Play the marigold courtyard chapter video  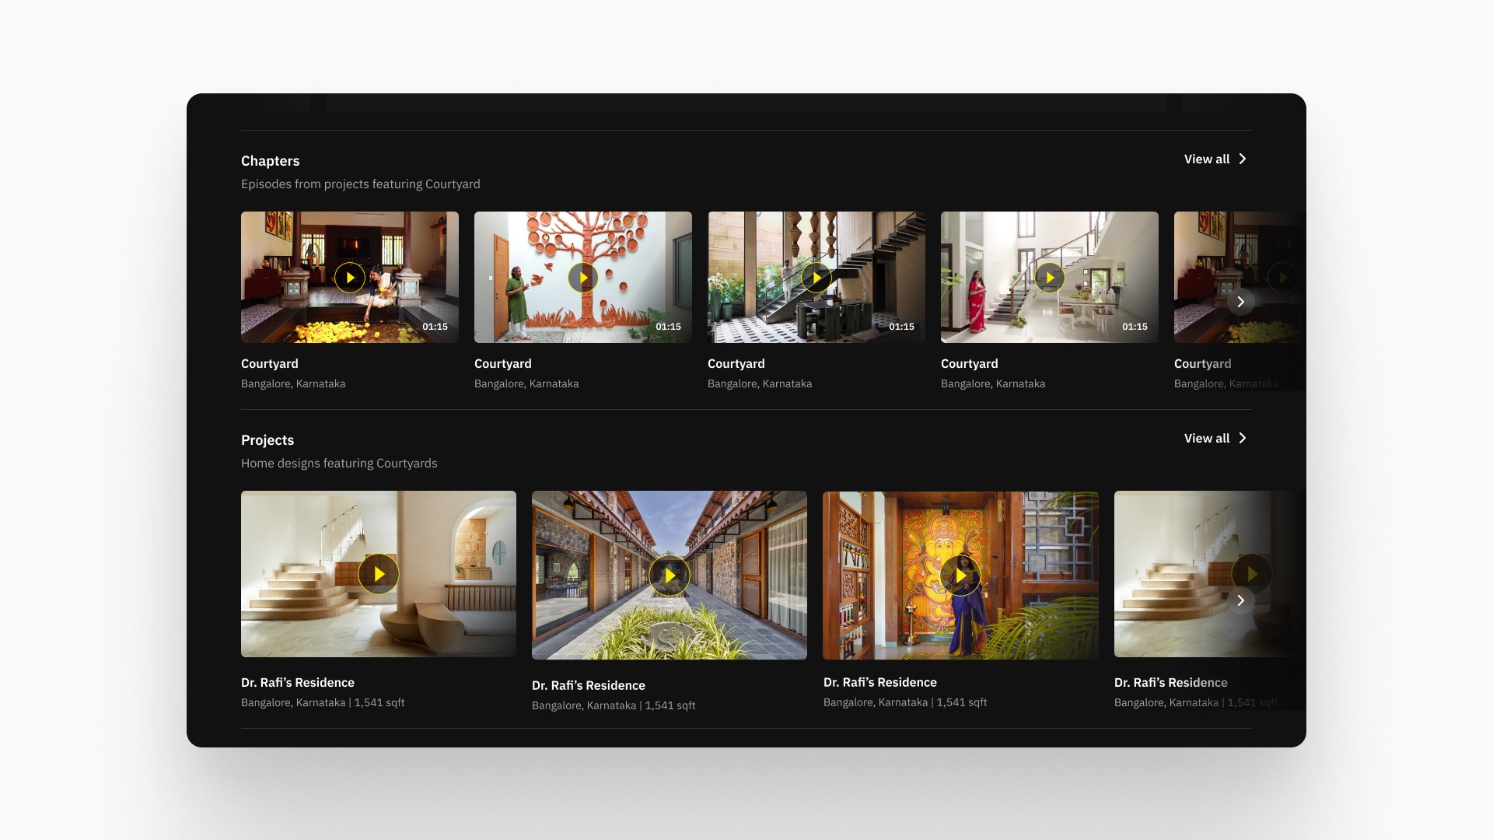click(350, 278)
